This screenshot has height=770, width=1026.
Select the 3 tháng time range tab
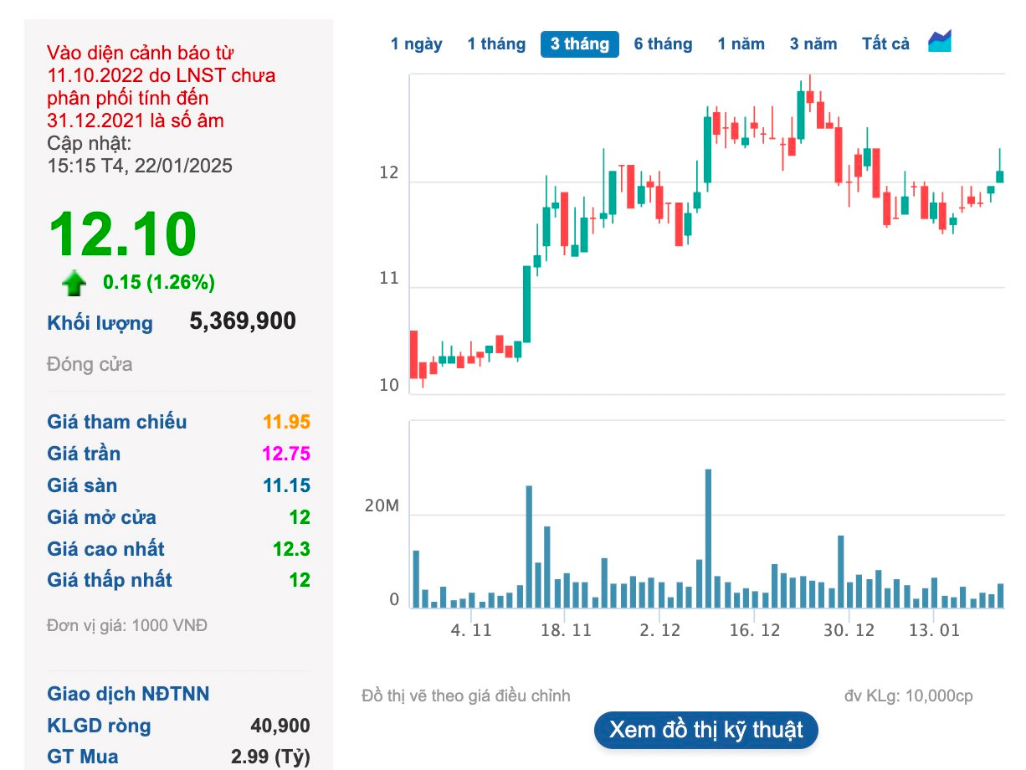tap(580, 44)
